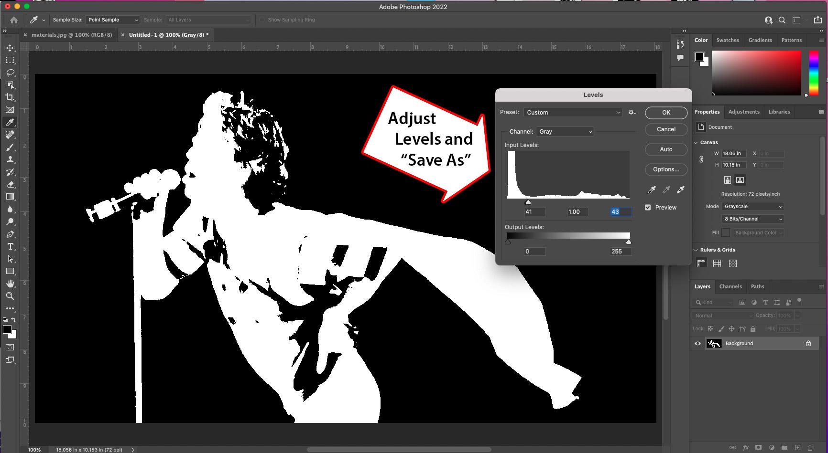Select the History Brush tool
The height and width of the screenshot is (453, 828).
point(10,172)
